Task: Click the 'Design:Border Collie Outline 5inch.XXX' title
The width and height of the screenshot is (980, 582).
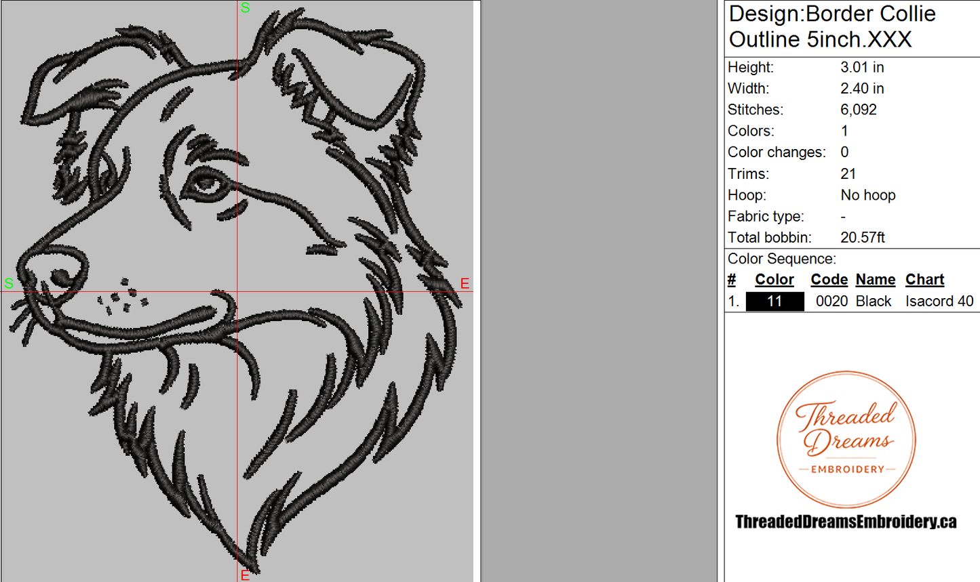Action: tap(832, 26)
